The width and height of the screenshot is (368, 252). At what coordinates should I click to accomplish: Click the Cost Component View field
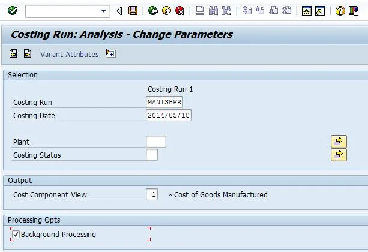[152, 194]
